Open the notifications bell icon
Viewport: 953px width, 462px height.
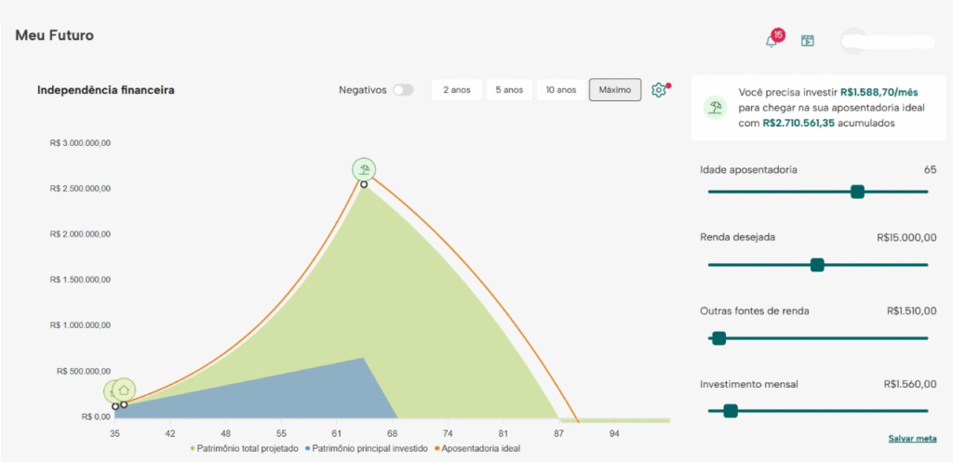pos(771,41)
